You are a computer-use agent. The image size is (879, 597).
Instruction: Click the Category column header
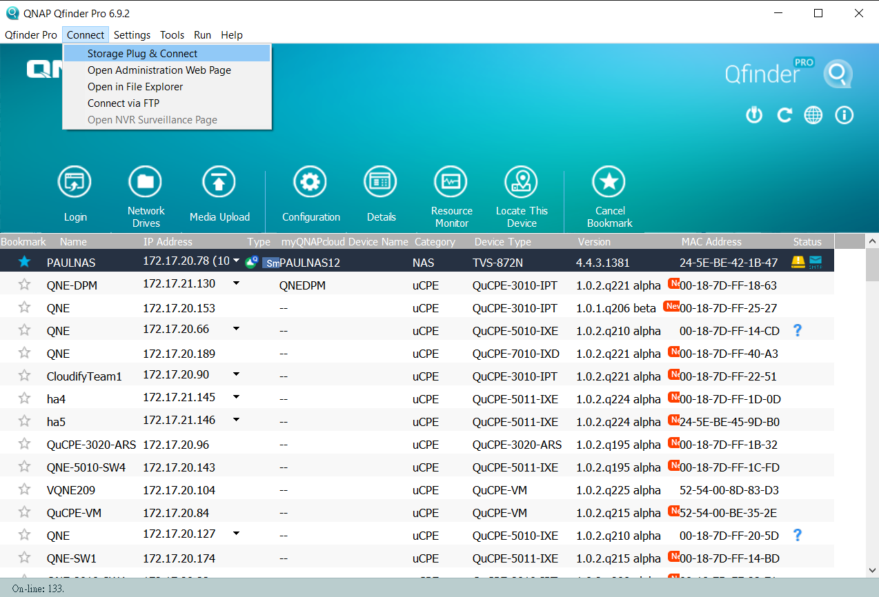435,241
